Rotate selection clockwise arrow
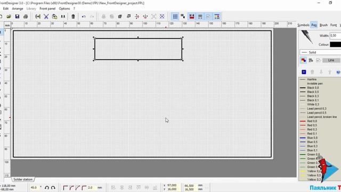This screenshot has width=341, height=192. (x=53, y=188)
